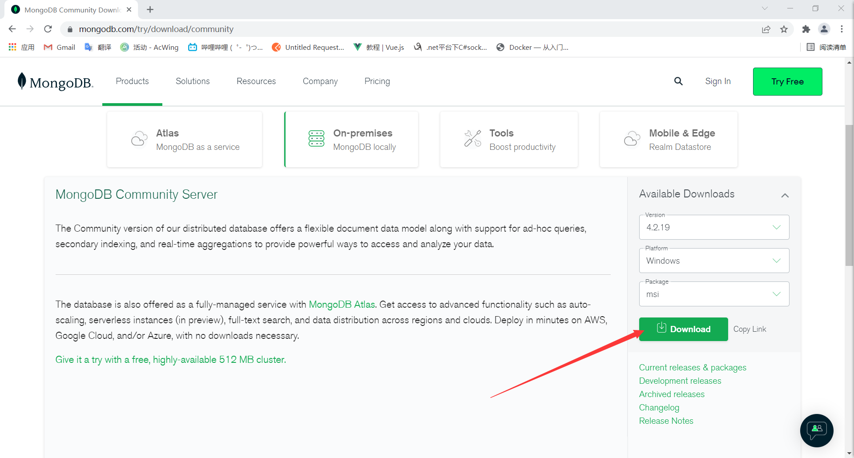854x458 pixels.
Task: Open the Version 4.2.19 dropdown
Action: (714, 227)
